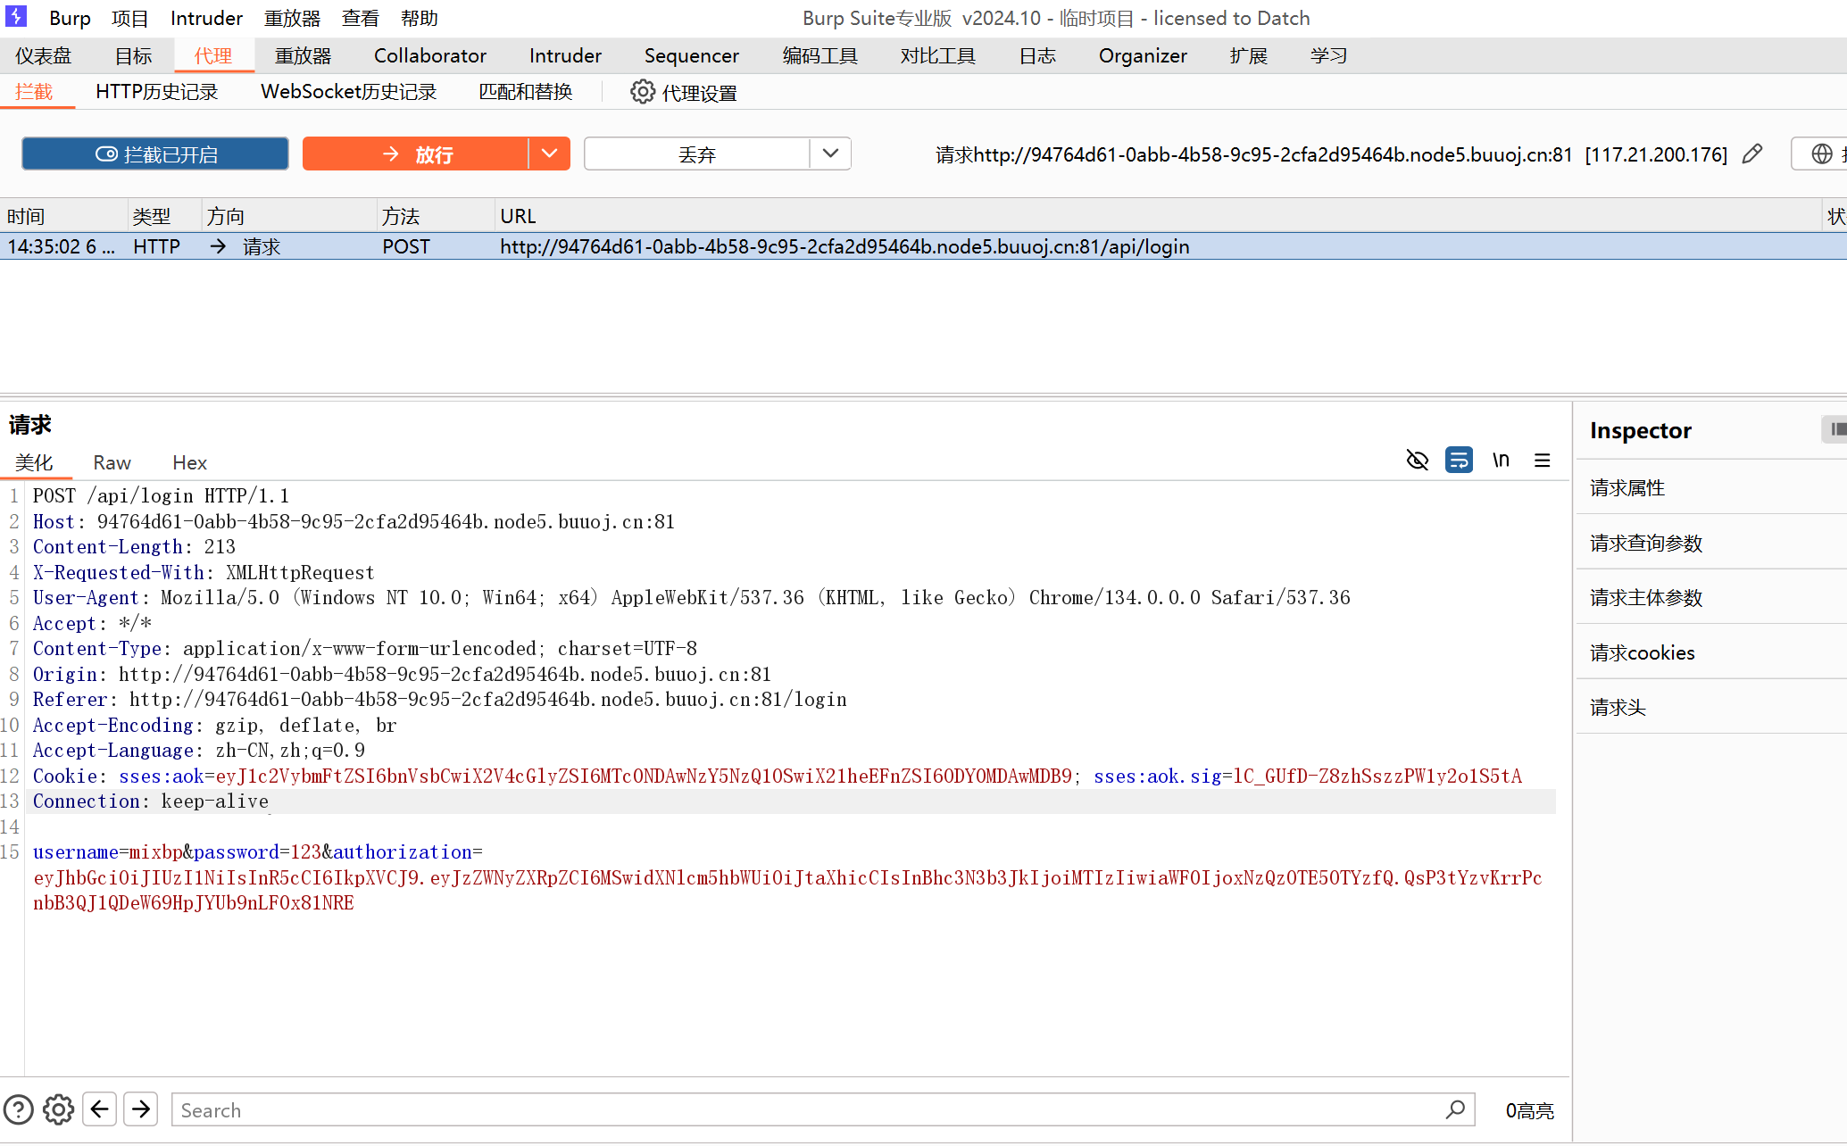Expand the request cookies section in Inspector
The width and height of the screenshot is (1847, 1146).
pos(1642,652)
